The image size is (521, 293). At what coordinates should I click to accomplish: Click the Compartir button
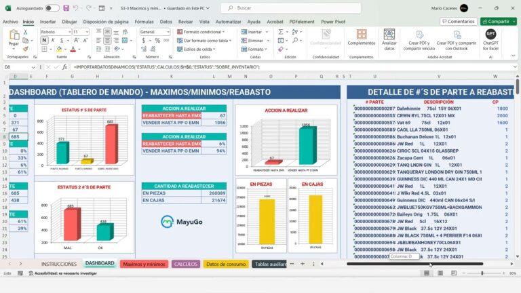(x=498, y=21)
